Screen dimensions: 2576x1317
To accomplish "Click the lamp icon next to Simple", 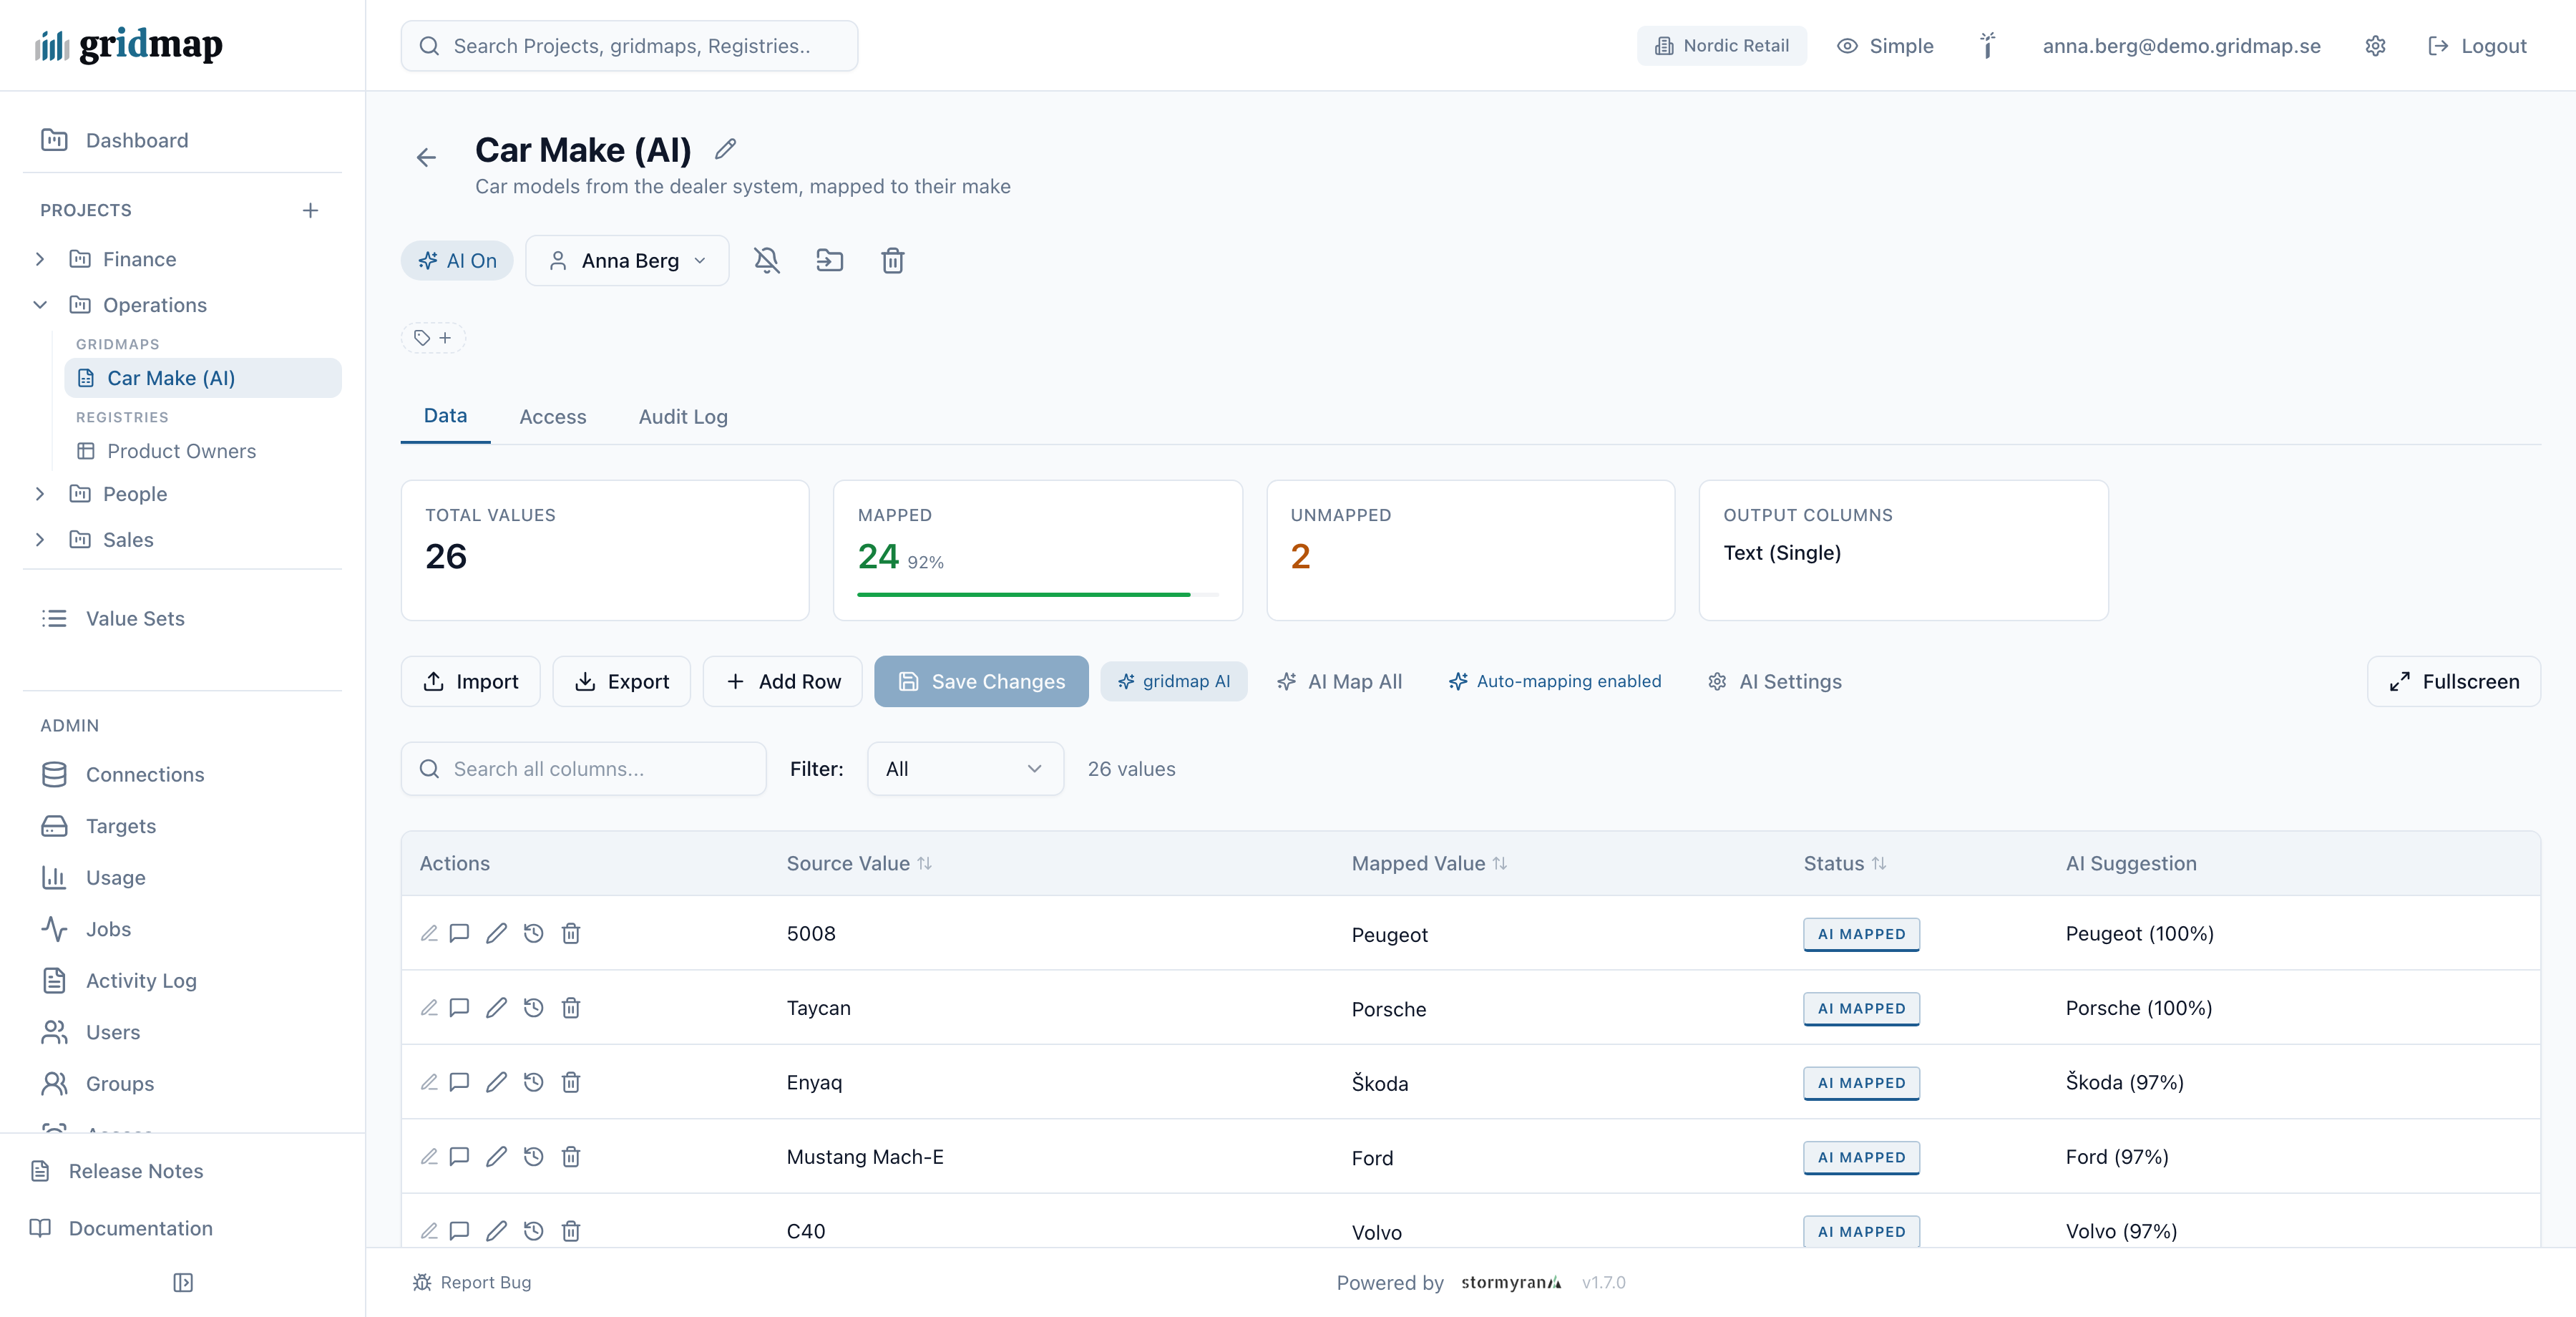I will (1988, 46).
